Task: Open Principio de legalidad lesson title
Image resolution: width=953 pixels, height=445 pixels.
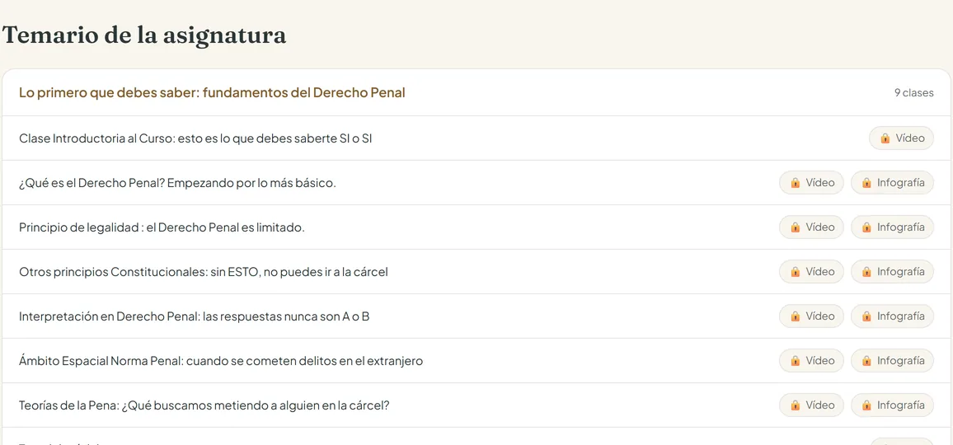Action: coord(162,227)
